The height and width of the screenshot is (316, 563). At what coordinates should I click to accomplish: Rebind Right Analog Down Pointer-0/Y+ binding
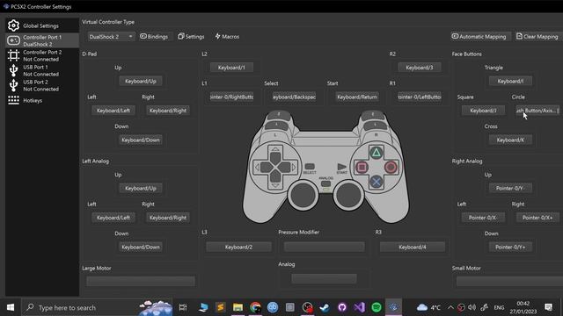pos(510,248)
